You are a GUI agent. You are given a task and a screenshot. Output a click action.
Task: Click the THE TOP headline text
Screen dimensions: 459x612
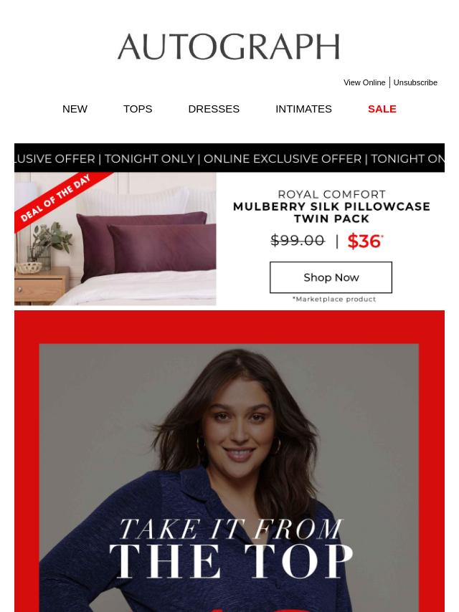tap(231, 561)
